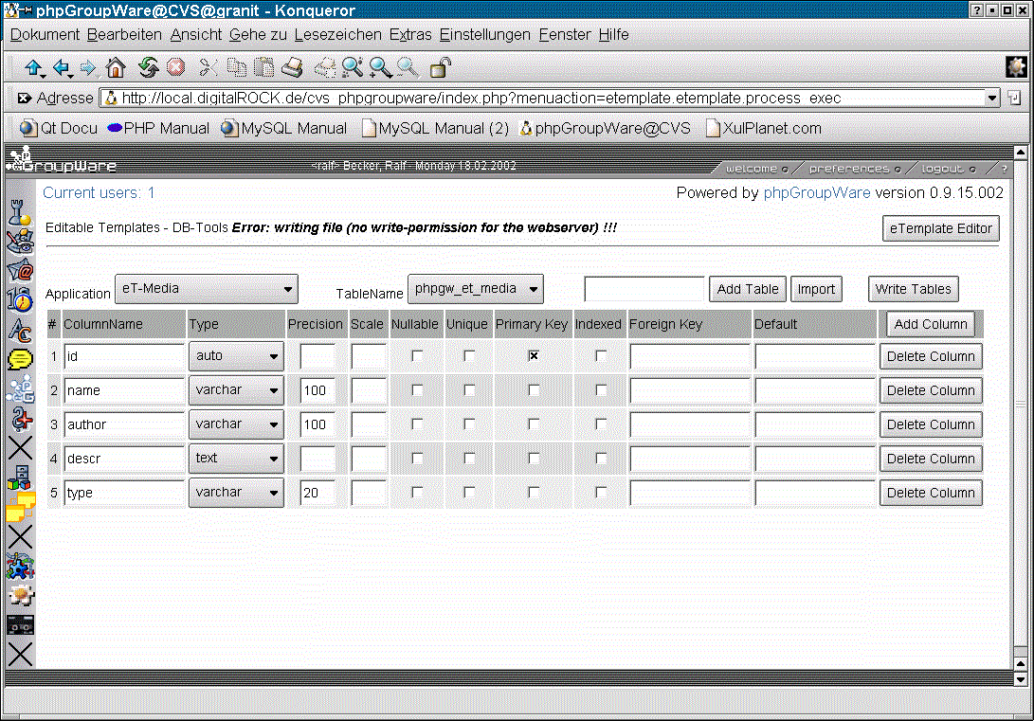Click the red Stop loading icon

tap(176, 67)
